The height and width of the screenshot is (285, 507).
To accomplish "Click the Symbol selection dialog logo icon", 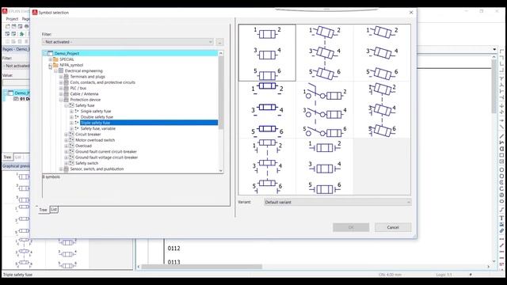I will coord(35,13).
